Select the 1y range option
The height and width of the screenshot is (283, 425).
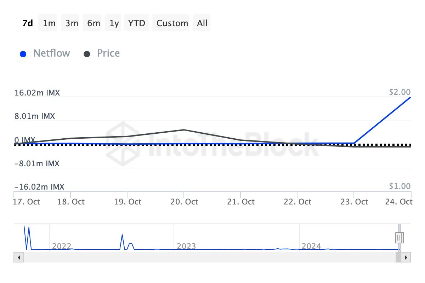(113, 23)
